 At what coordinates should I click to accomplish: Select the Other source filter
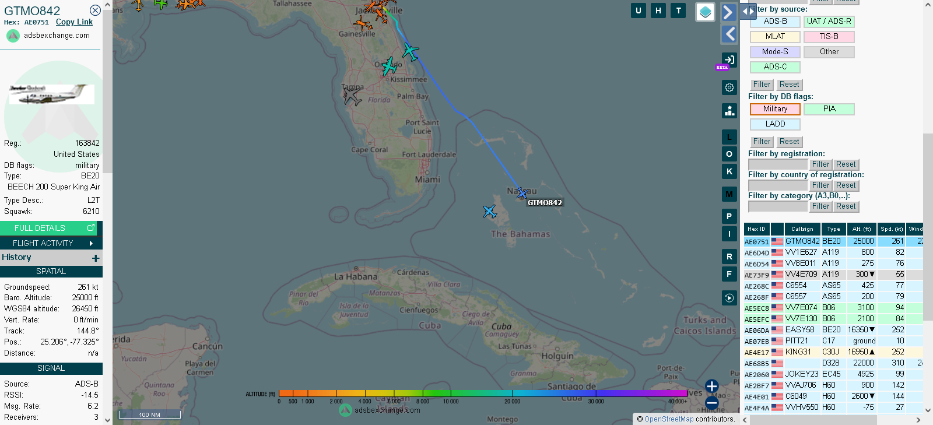[x=829, y=52]
